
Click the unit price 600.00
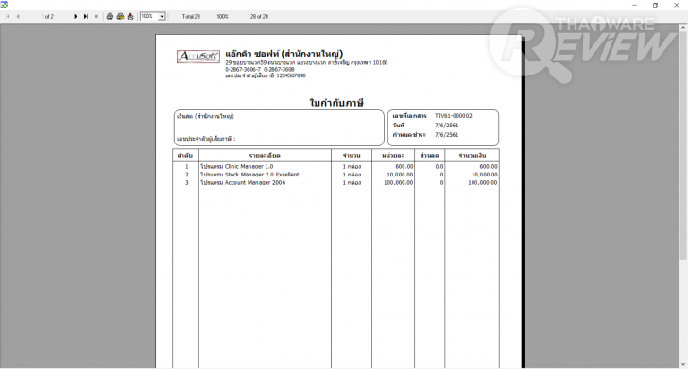point(404,166)
